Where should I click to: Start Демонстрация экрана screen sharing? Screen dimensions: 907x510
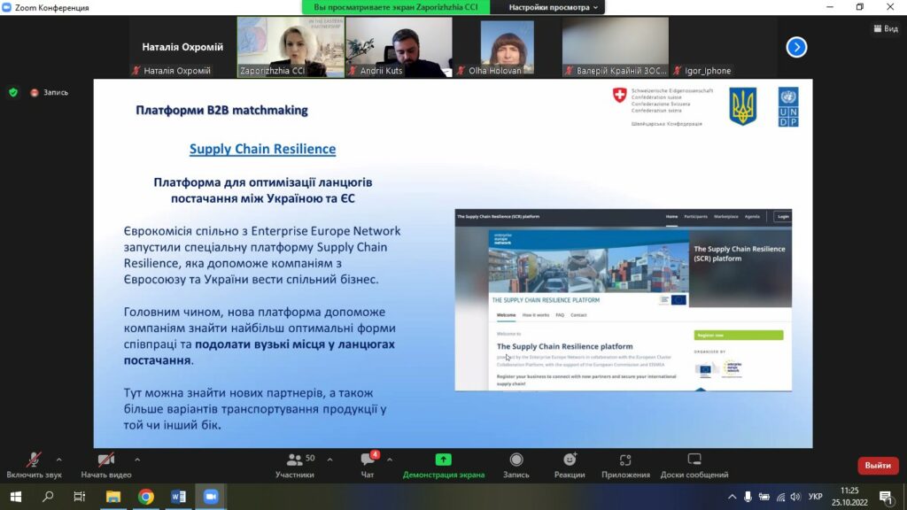444,466
